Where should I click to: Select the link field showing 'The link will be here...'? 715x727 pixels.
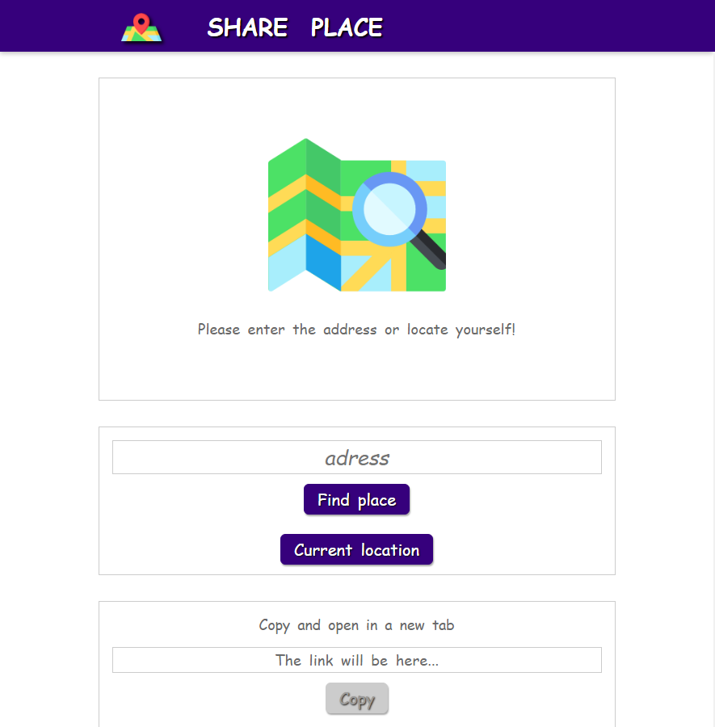(x=356, y=660)
